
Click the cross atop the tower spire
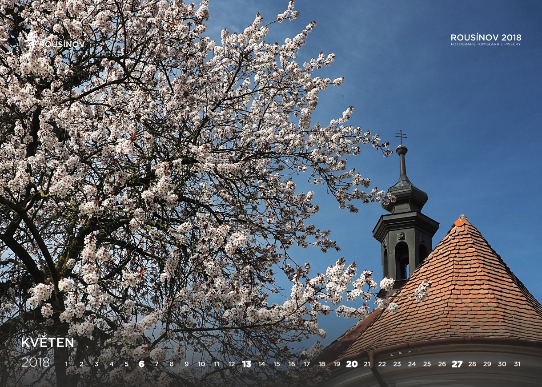(401, 136)
